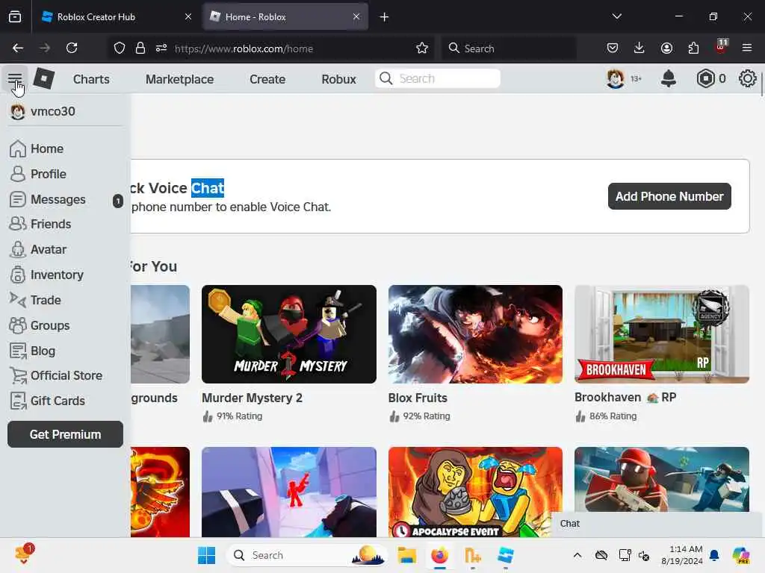Image resolution: width=765 pixels, height=573 pixels.
Task: Open Firefox extensions puzzle icon
Action: pyautogui.click(x=693, y=48)
